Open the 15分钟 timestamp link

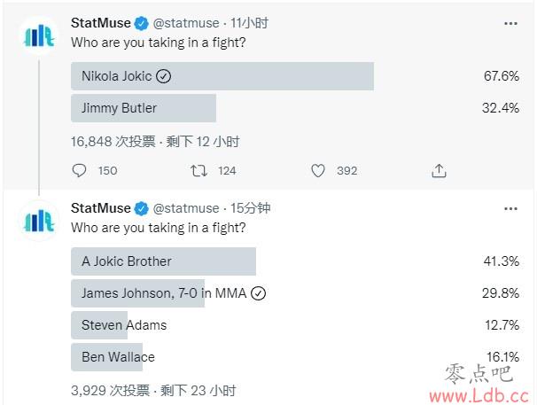(x=251, y=208)
